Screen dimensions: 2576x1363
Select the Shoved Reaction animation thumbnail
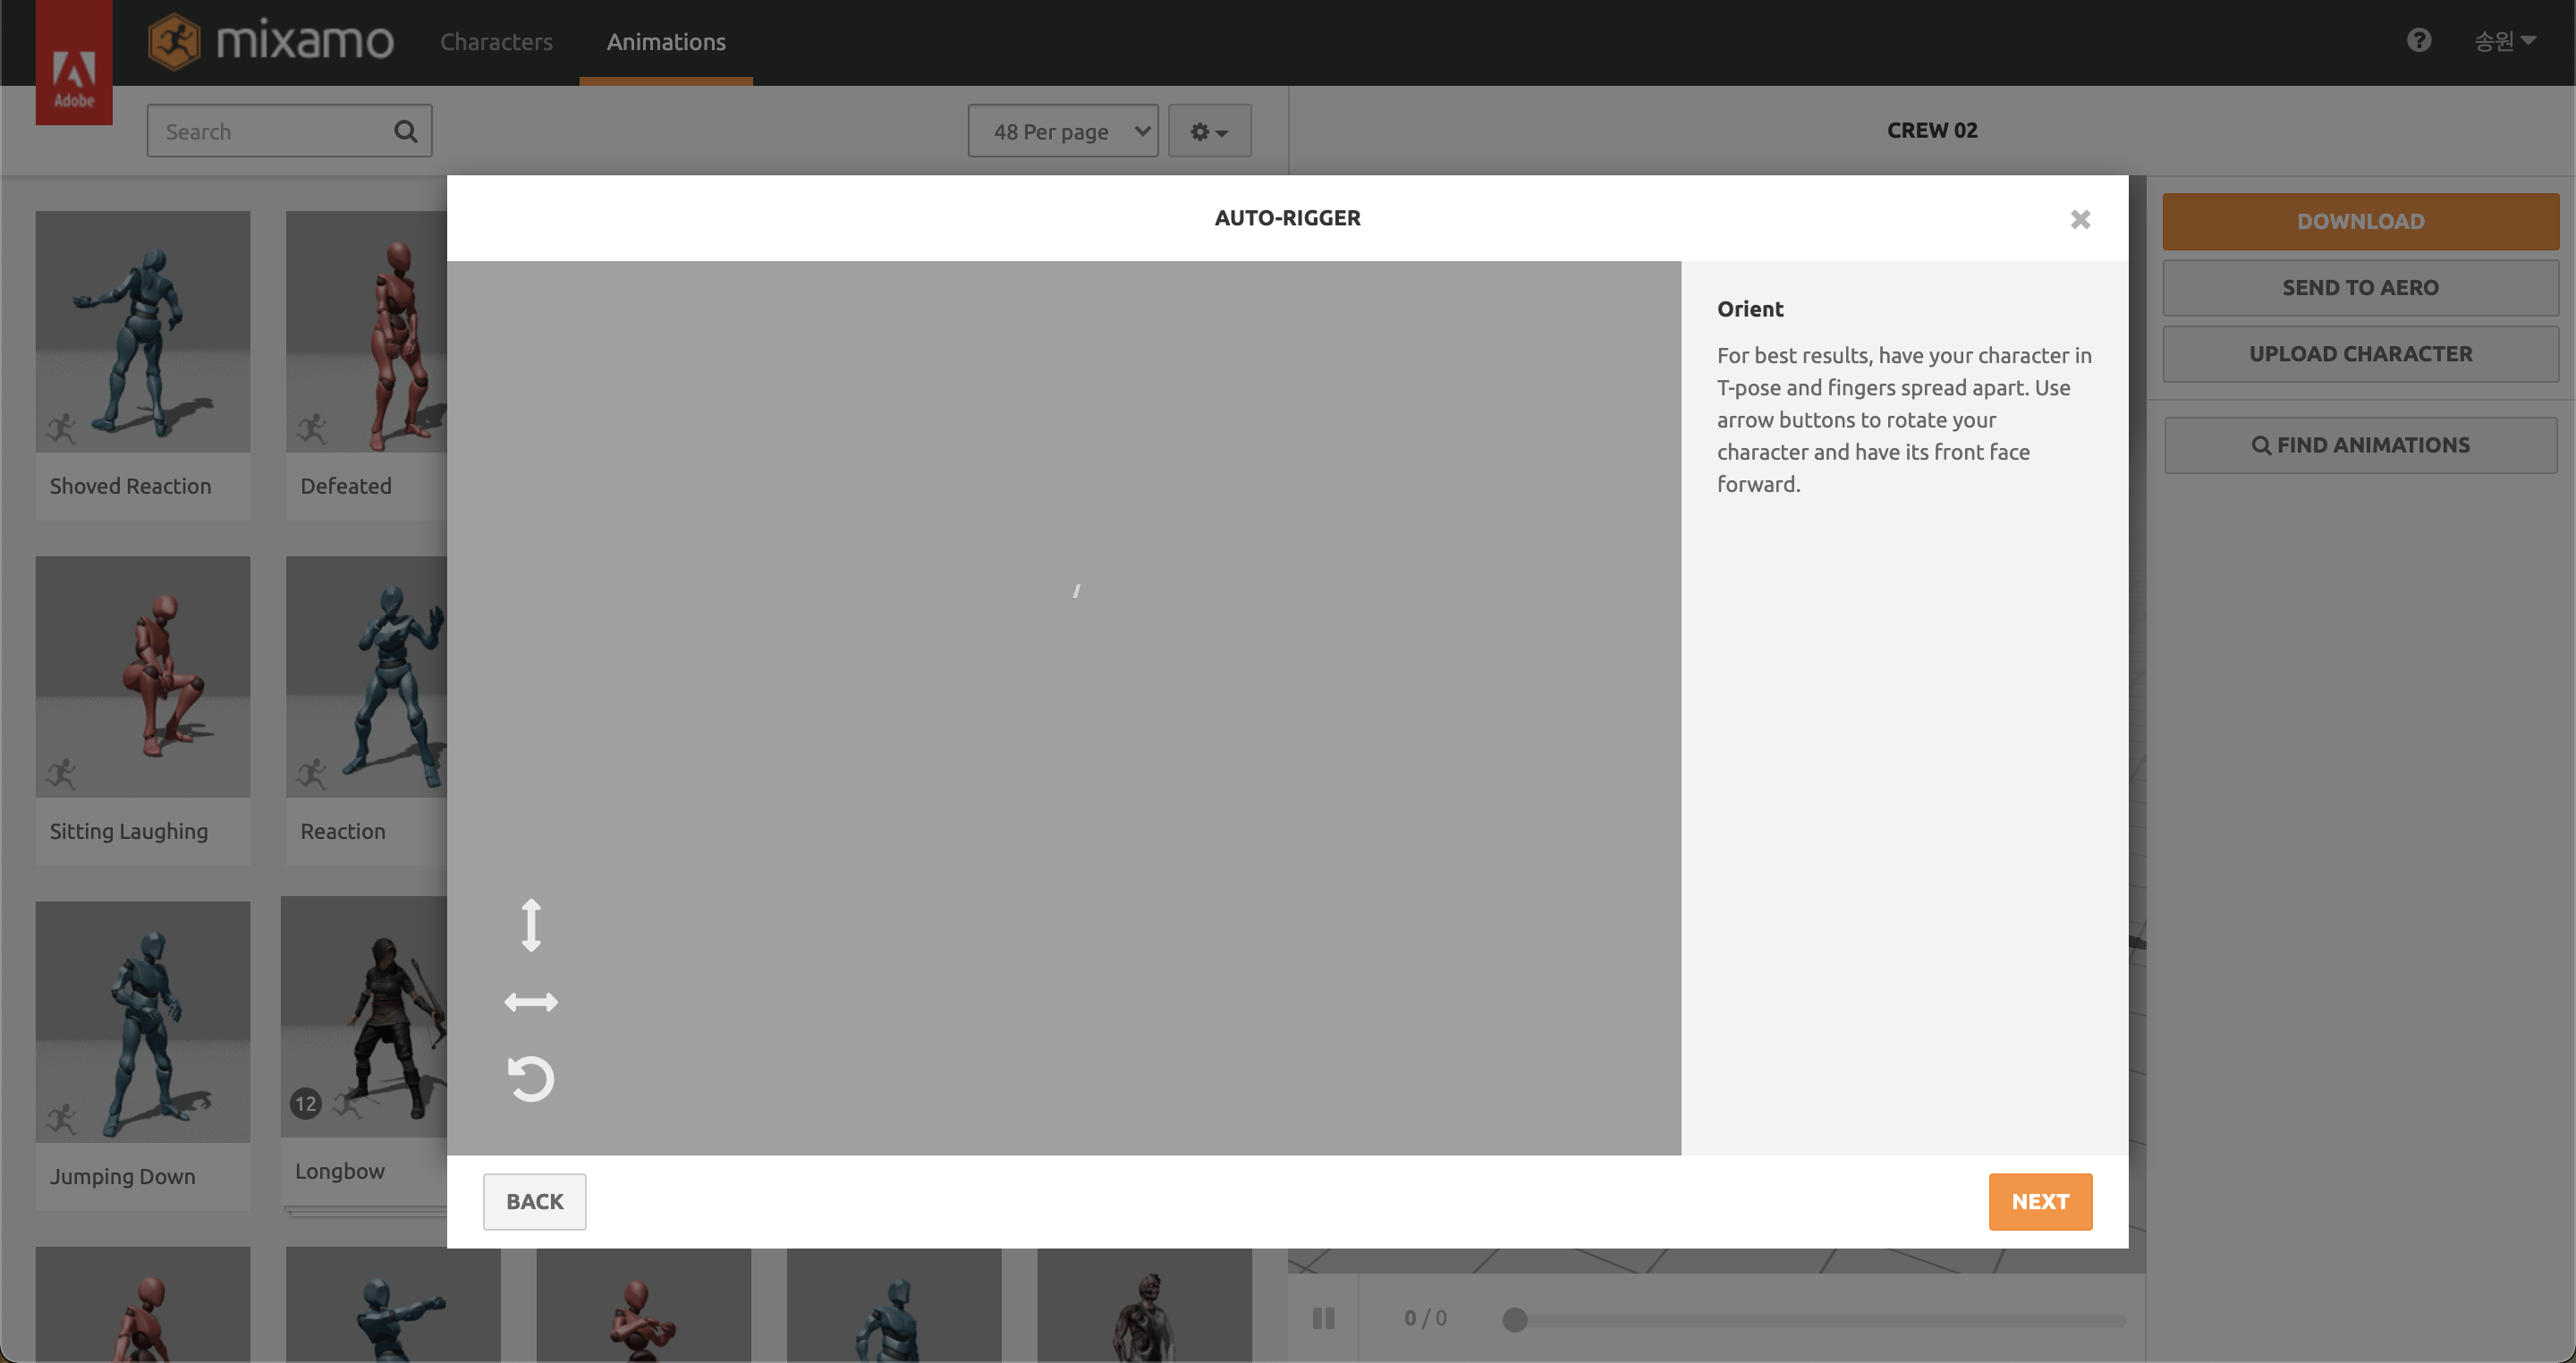pyautogui.click(x=143, y=331)
